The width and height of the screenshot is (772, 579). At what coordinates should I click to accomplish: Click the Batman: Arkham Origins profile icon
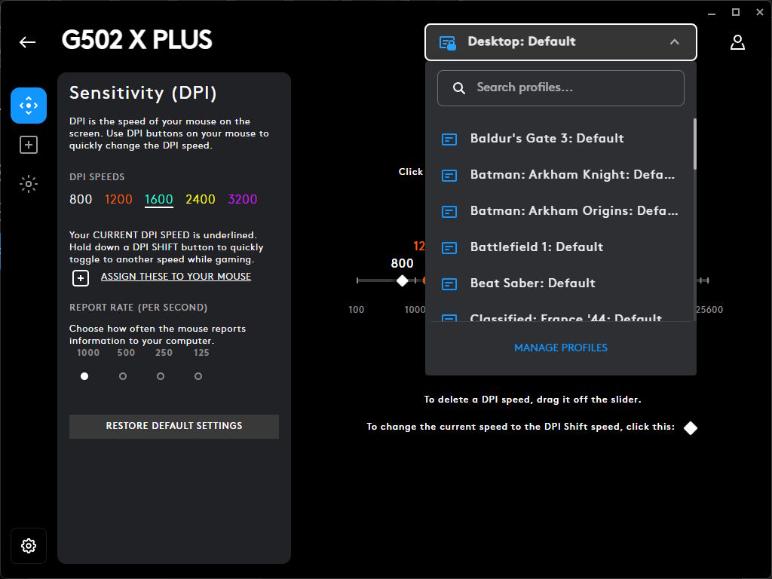(x=449, y=212)
